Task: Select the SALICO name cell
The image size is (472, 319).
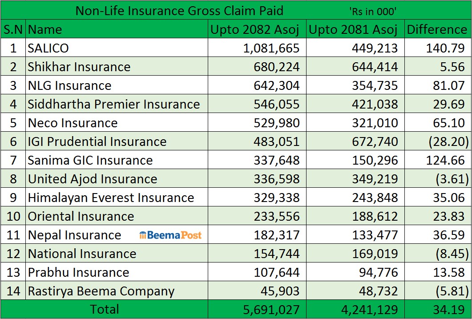Action: (x=48, y=48)
